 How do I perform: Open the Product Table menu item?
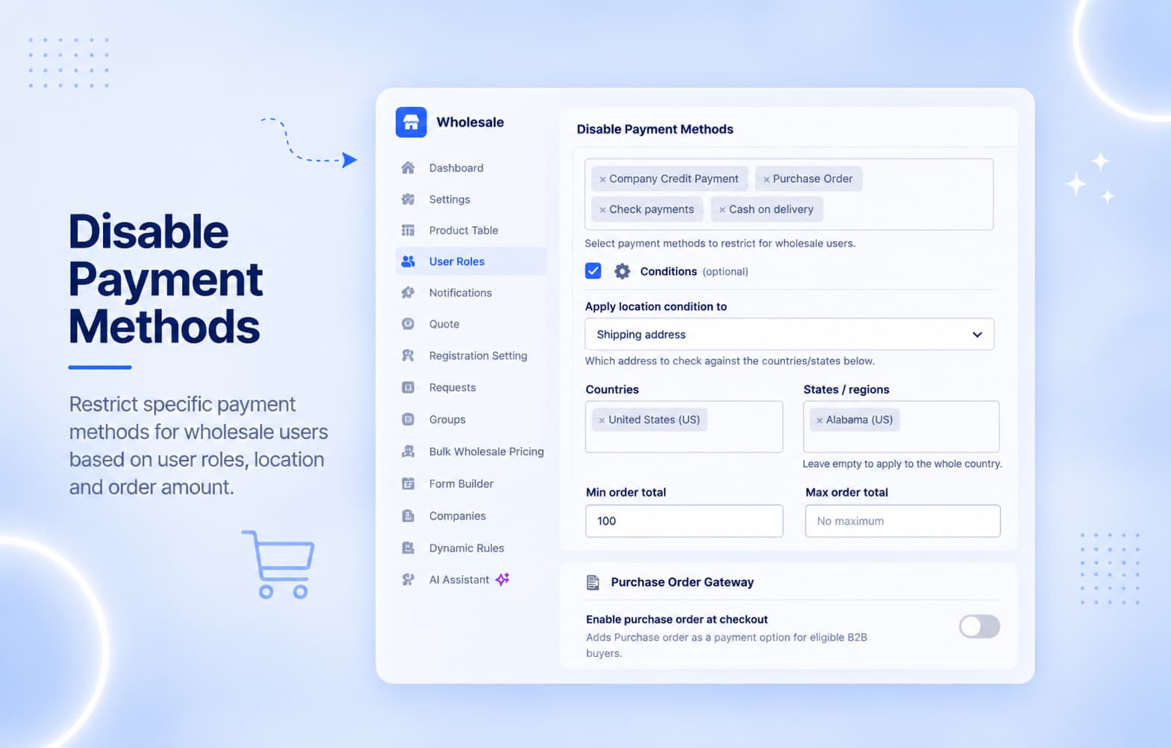[471, 230]
